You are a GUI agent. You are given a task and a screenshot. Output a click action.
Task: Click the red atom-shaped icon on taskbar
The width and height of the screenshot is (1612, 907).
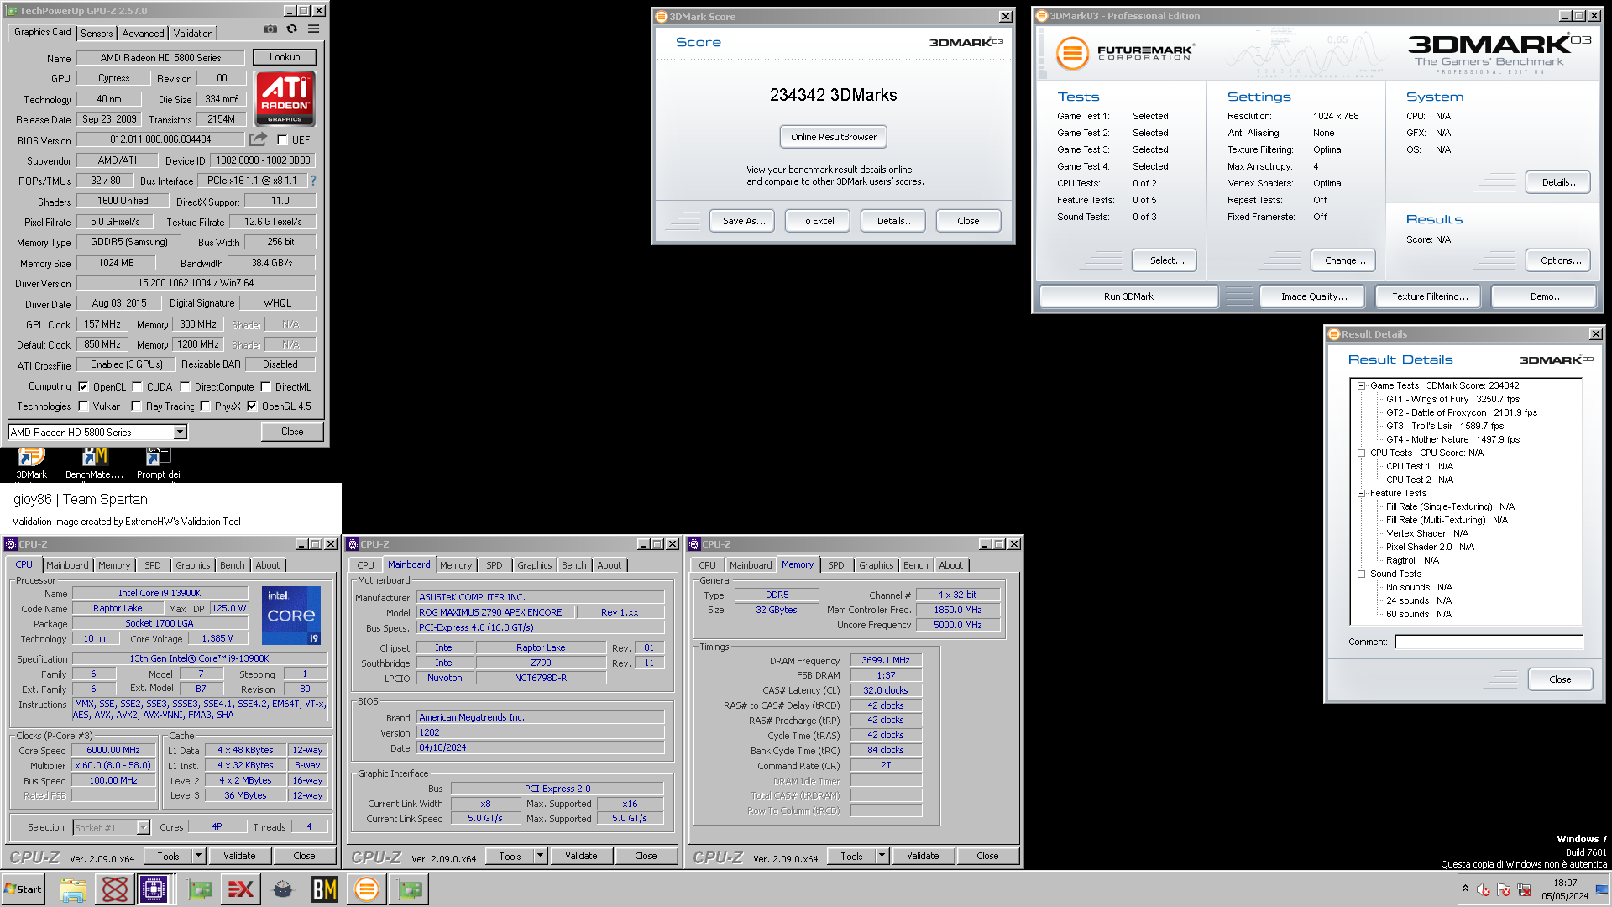pyautogui.click(x=115, y=889)
